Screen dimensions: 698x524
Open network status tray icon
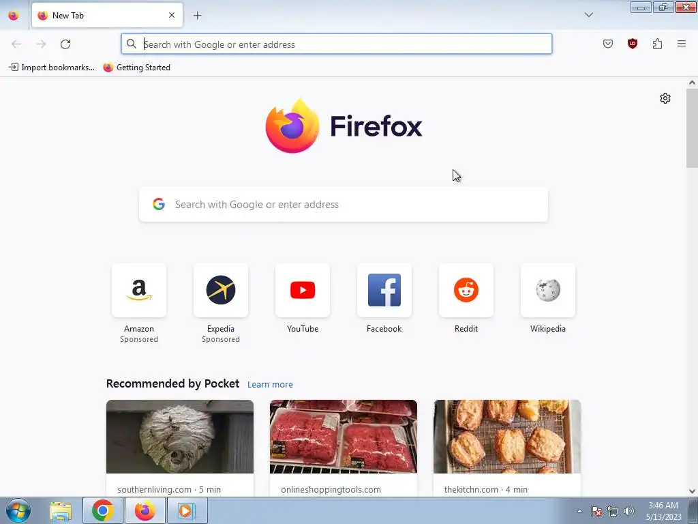point(613,511)
